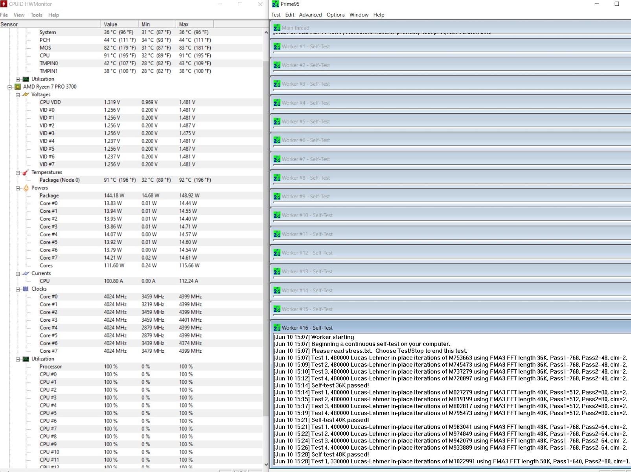This screenshot has height=472, width=631.
Task: Select the Processor utilization row
Action: tap(131, 367)
